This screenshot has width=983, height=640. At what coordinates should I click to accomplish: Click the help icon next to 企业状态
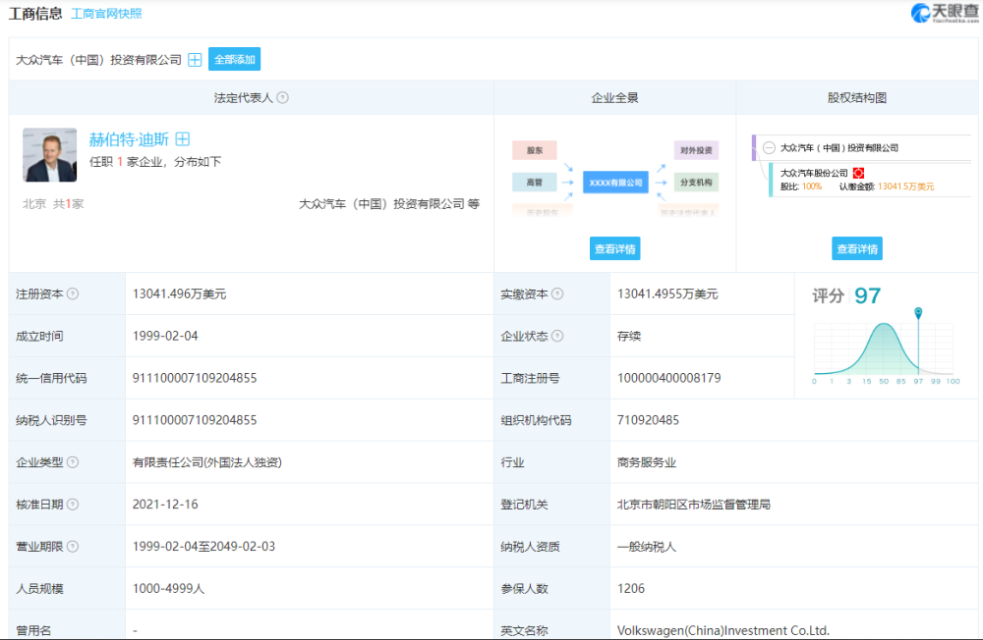click(557, 337)
